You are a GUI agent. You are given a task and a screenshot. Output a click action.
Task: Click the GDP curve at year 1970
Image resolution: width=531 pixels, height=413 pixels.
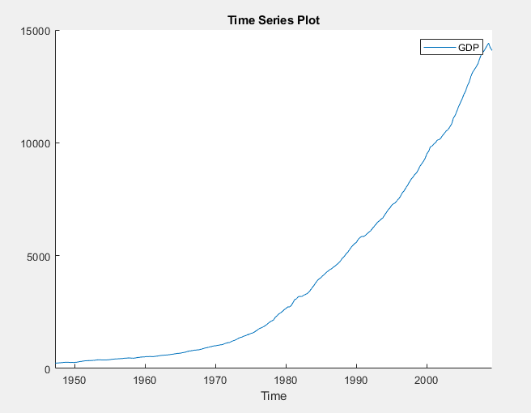[x=215, y=346]
